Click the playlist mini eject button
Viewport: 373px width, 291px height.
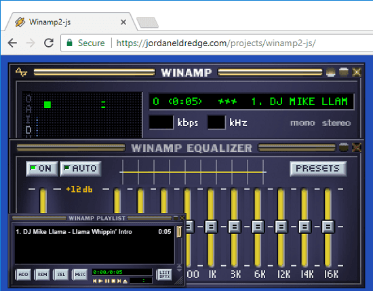click(125, 281)
